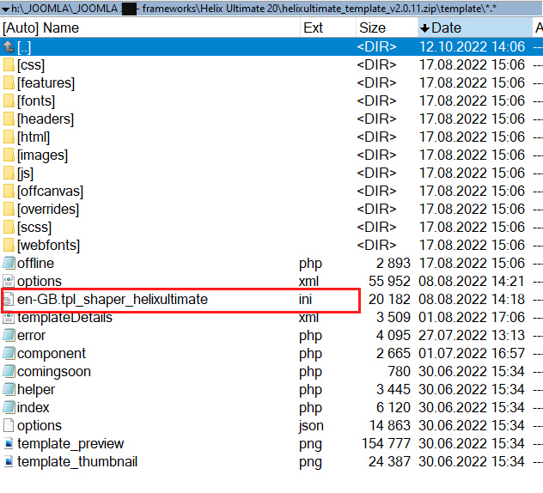Viewport: 543px width, 493px height.
Task: Select the [js] folder name
Action: (26, 173)
